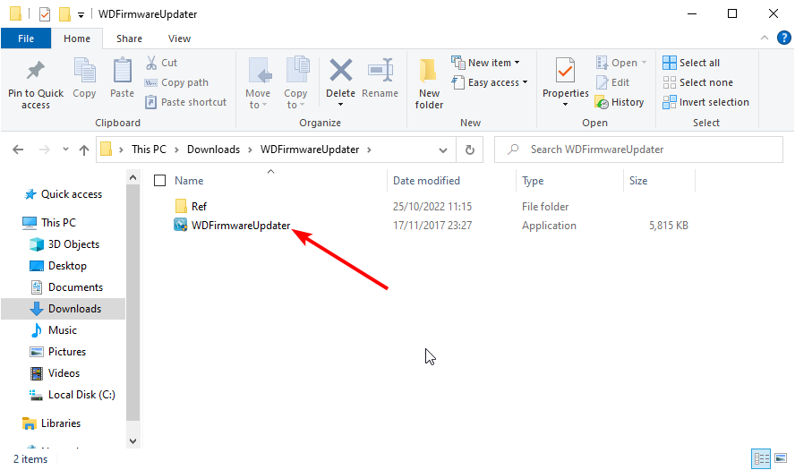Click Select all
795x470 pixels.
click(691, 63)
